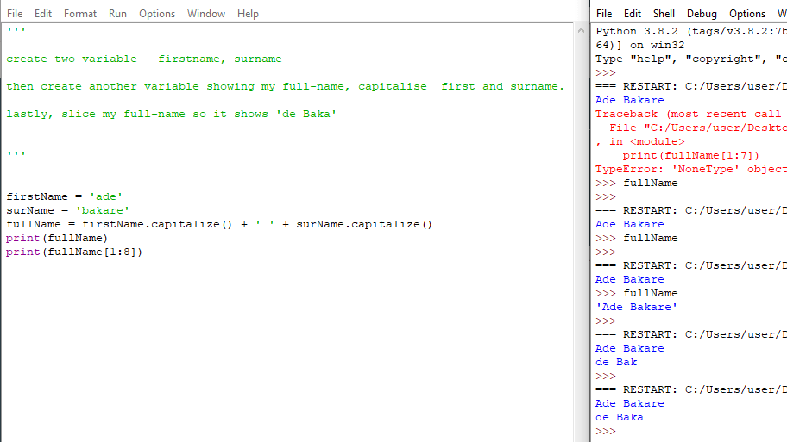This screenshot has height=442, width=787.
Task: Open the Shell window File menu
Action: click(604, 14)
